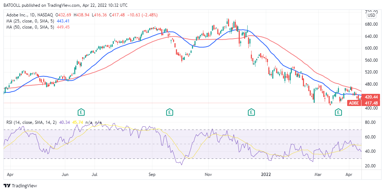Click the earnings marker near June
This screenshot has height=192, width=385.
click(x=81, y=112)
